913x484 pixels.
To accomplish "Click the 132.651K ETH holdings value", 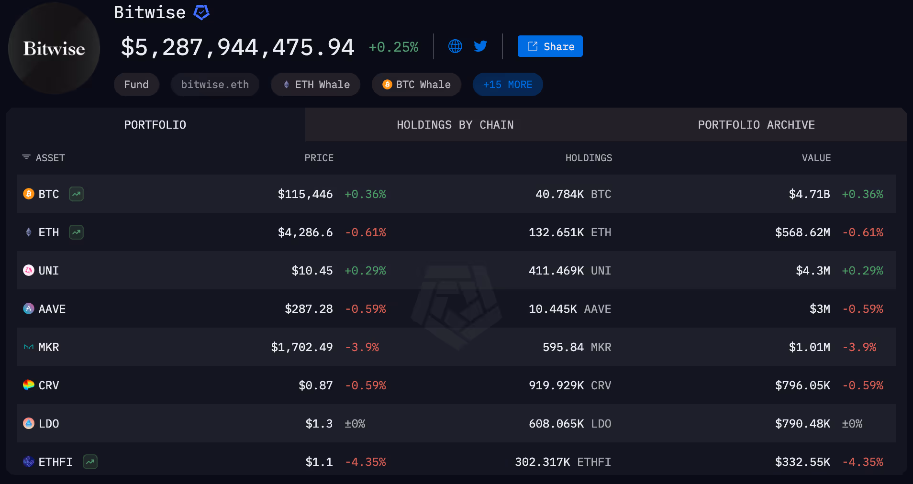I will coord(570,232).
